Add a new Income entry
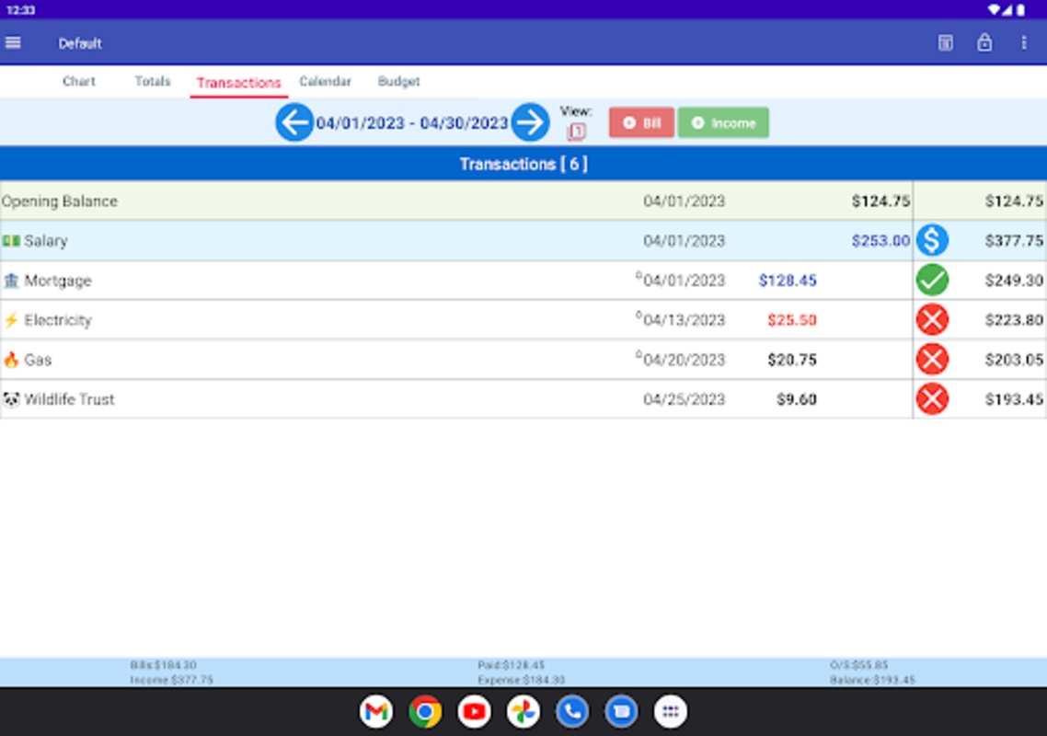This screenshot has height=736, width=1047. (x=723, y=123)
